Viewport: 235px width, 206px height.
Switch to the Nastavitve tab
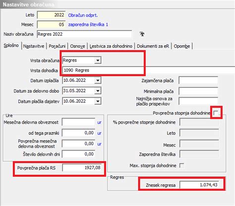[x=34, y=46]
